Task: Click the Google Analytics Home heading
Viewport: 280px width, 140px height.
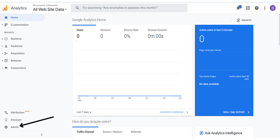Action: coord(89,20)
